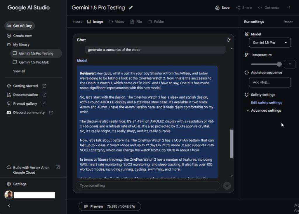299x214 pixels.
Task: Collapse the sidebar with left chevron
Action: tap(9, 206)
